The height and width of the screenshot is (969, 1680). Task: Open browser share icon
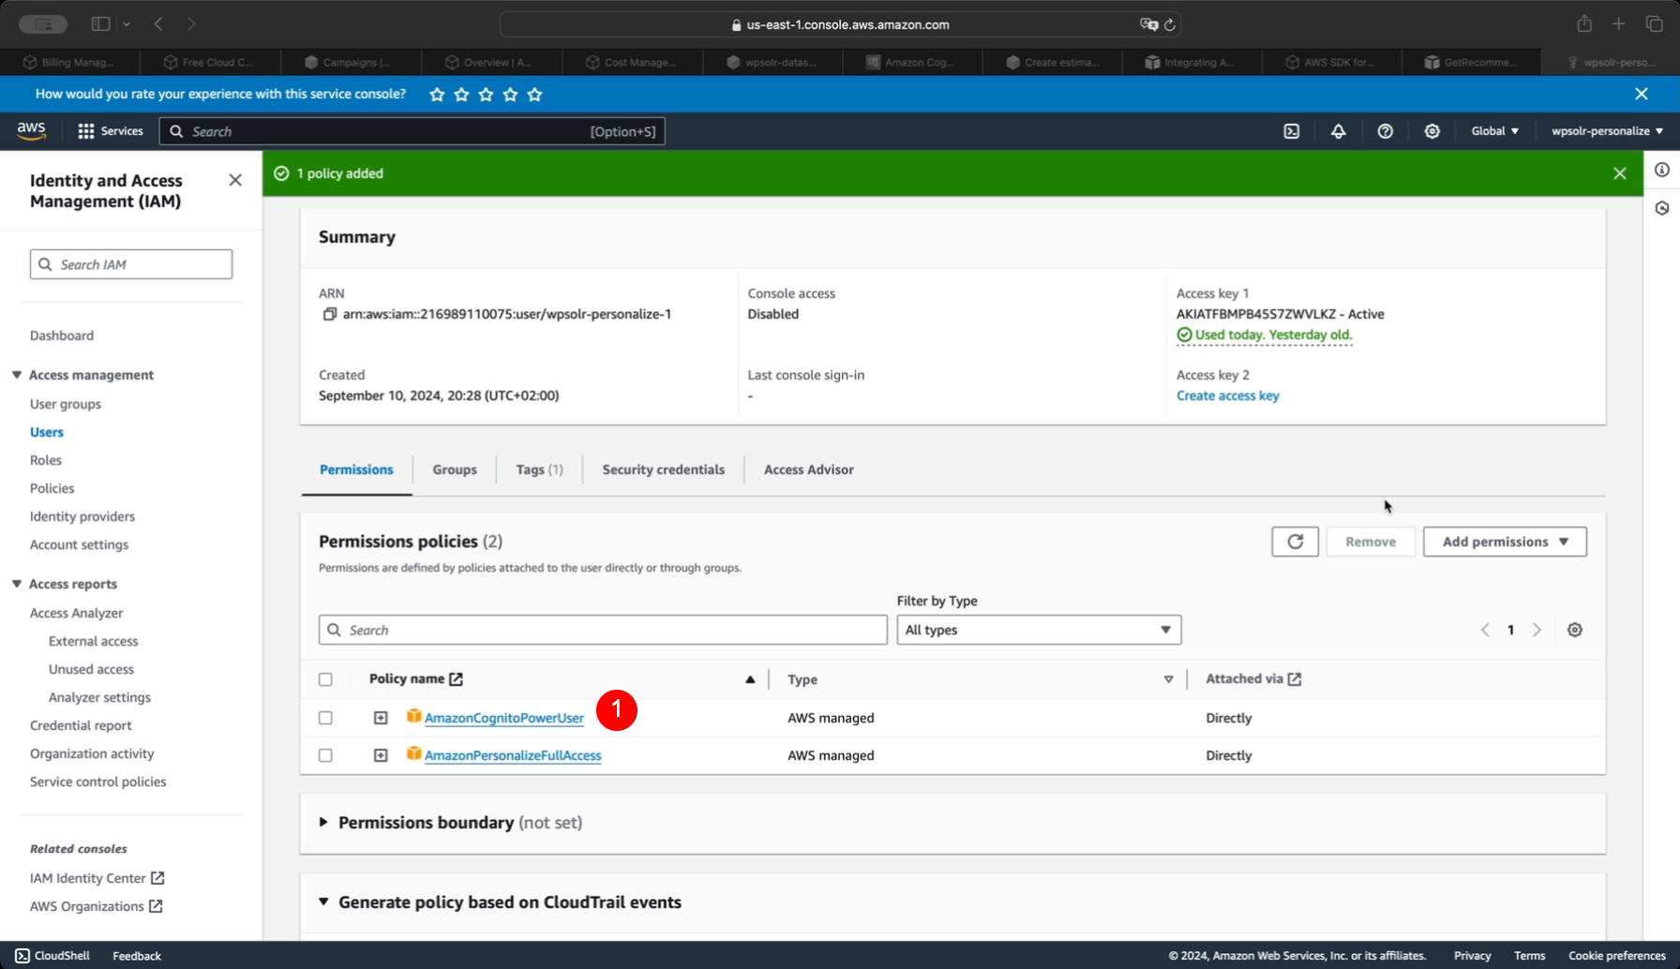(x=1584, y=23)
